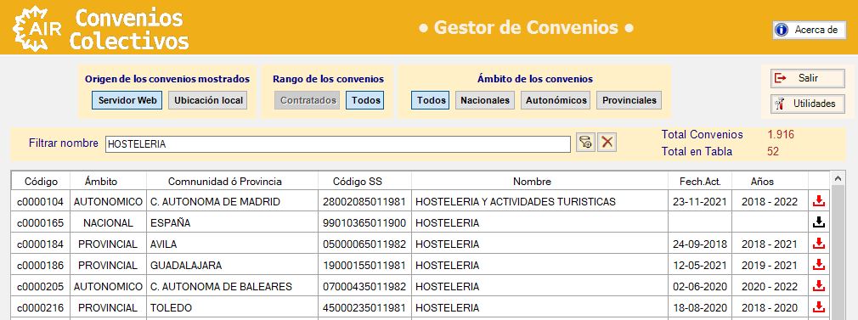Toggle the Servidor Web origin option

point(127,101)
